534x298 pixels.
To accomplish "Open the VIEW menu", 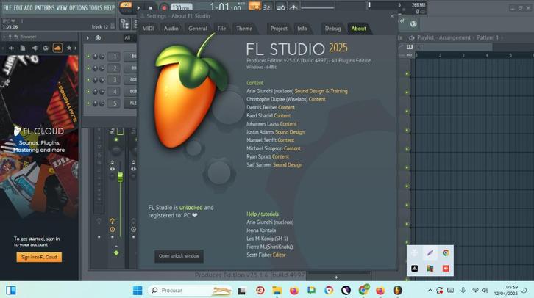I will tap(62, 7).
